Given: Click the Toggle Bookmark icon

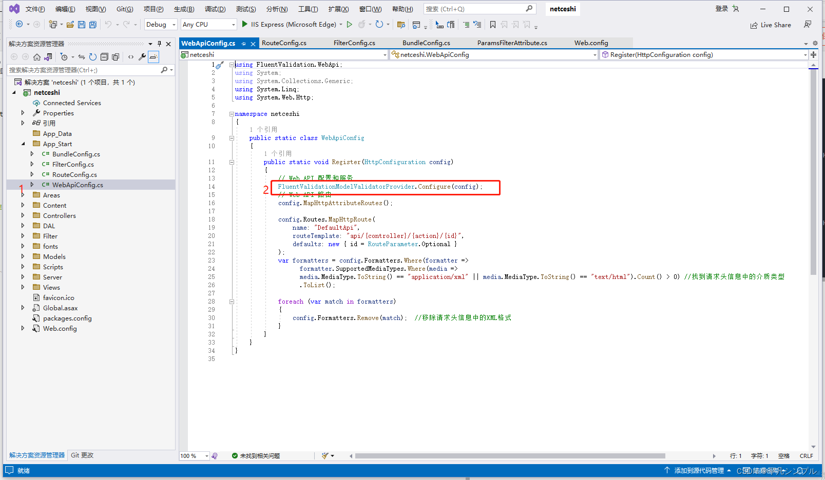Looking at the screenshot, I should click(x=493, y=24).
